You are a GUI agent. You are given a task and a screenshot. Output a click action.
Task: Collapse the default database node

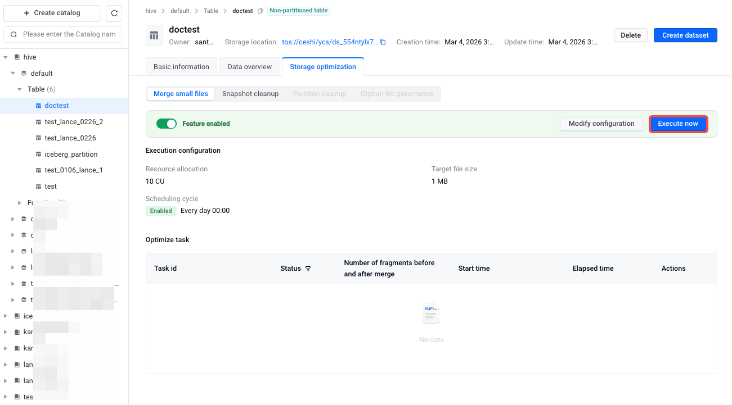click(13, 74)
